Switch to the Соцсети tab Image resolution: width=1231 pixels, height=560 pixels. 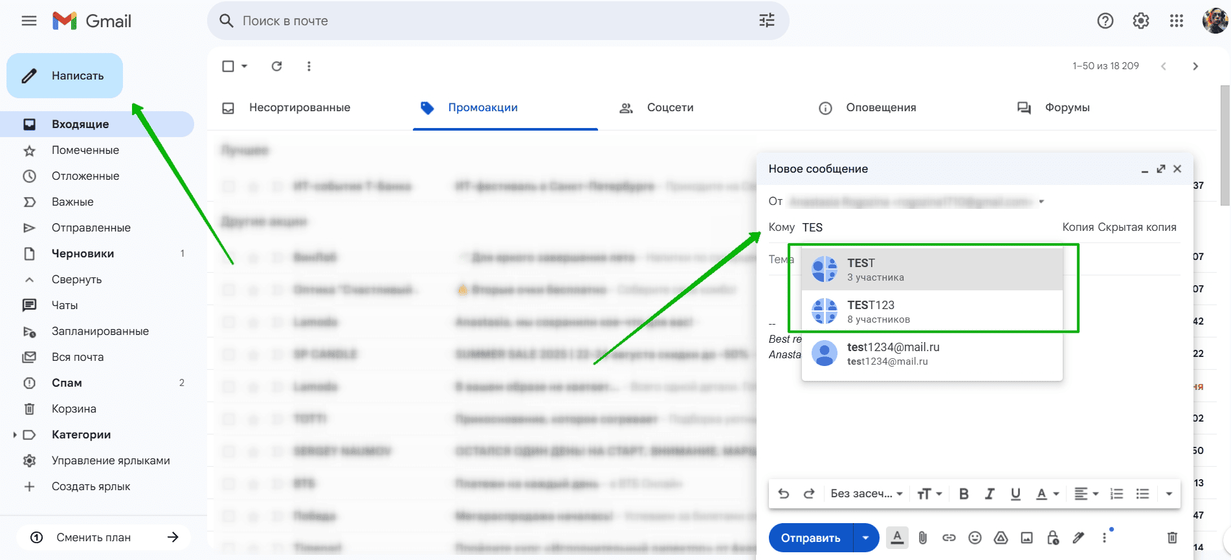pos(657,108)
